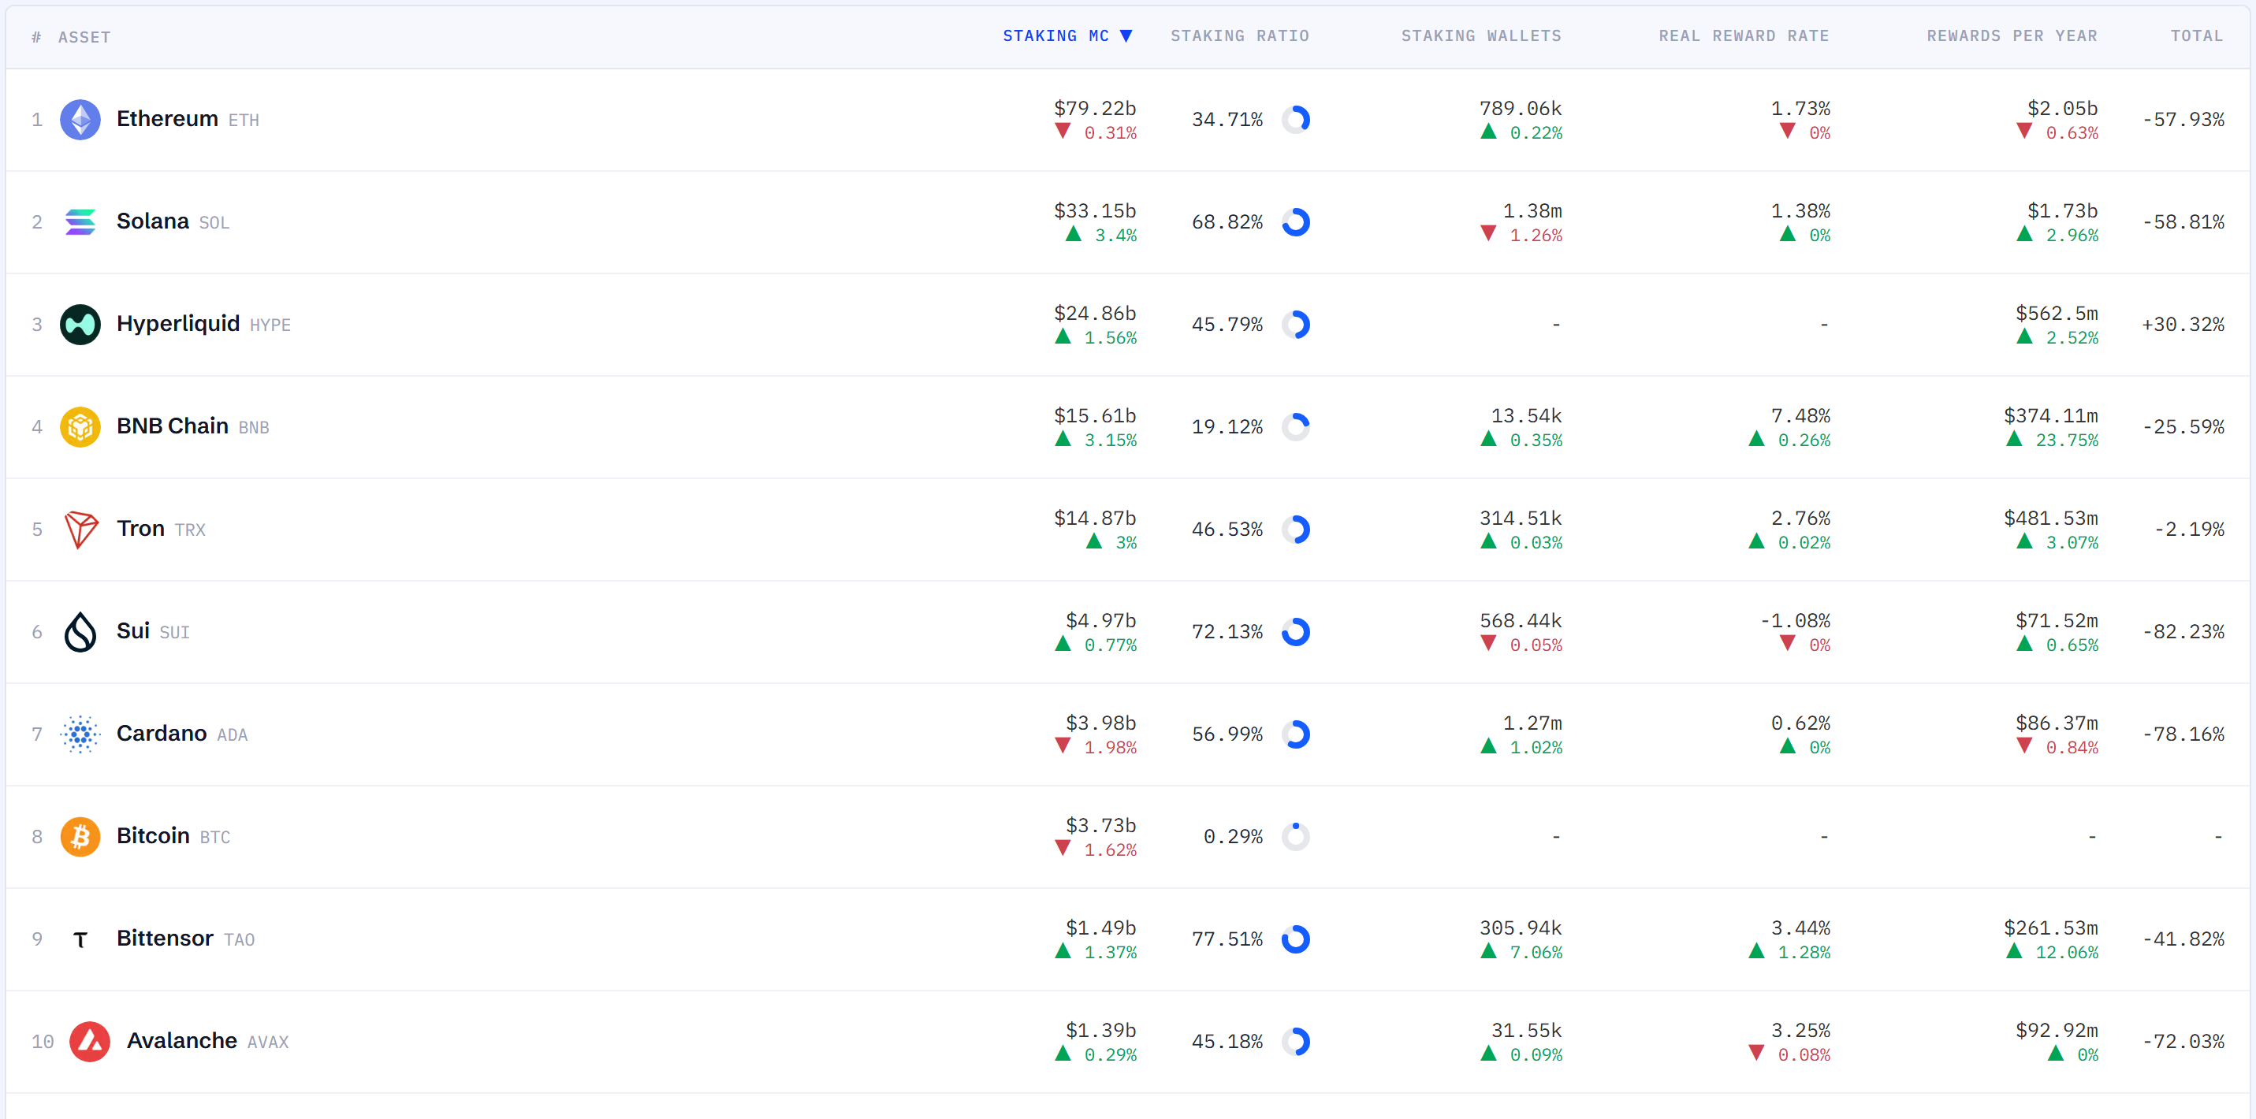Open the Sui asset page
Viewport: 2256px width, 1119px height.
pos(133,630)
